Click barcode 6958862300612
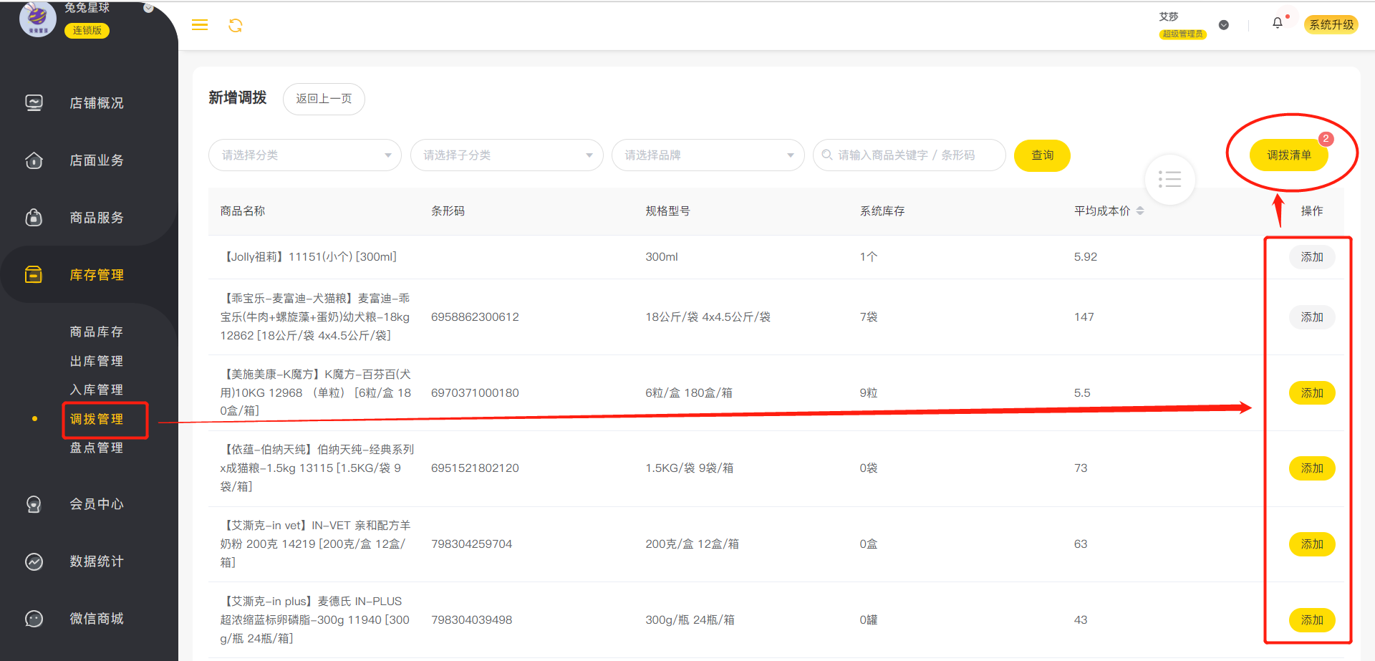This screenshot has width=1375, height=661. coord(475,317)
